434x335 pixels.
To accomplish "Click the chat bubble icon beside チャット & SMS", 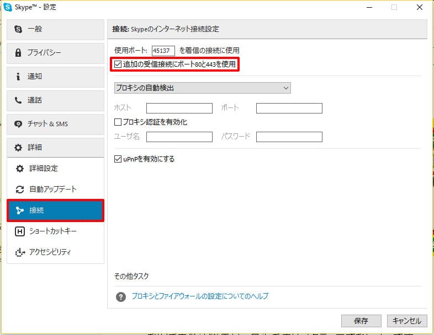I will 18,124.
